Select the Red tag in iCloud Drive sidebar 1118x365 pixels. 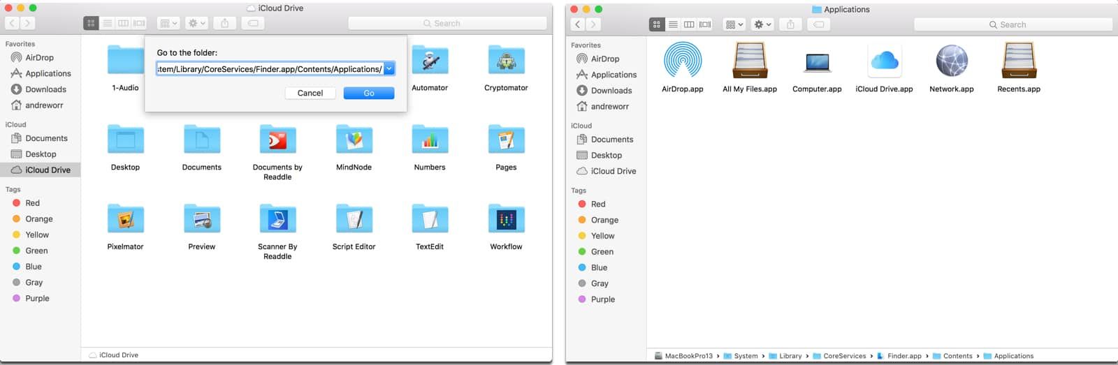coord(32,203)
